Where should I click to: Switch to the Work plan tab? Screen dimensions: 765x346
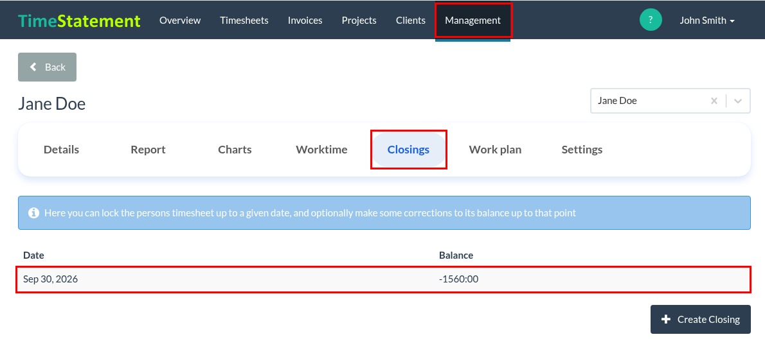pyautogui.click(x=495, y=150)
